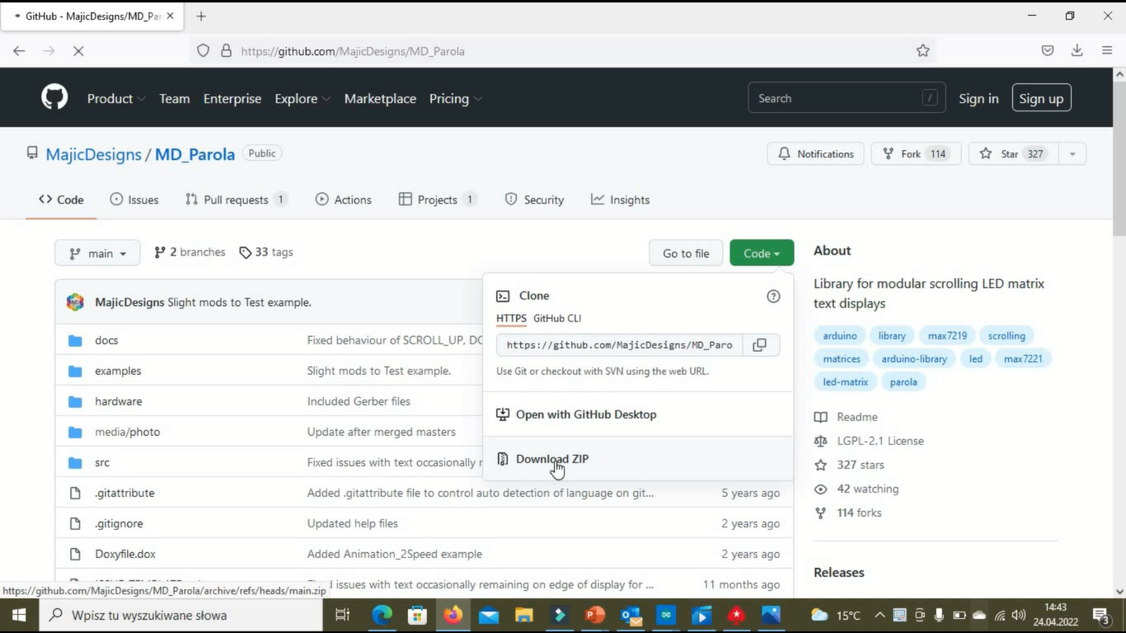Screen dimensions: 1126x633
Task: Click the MajicDesigns commit author avatar
Action: tap(75, 302)
